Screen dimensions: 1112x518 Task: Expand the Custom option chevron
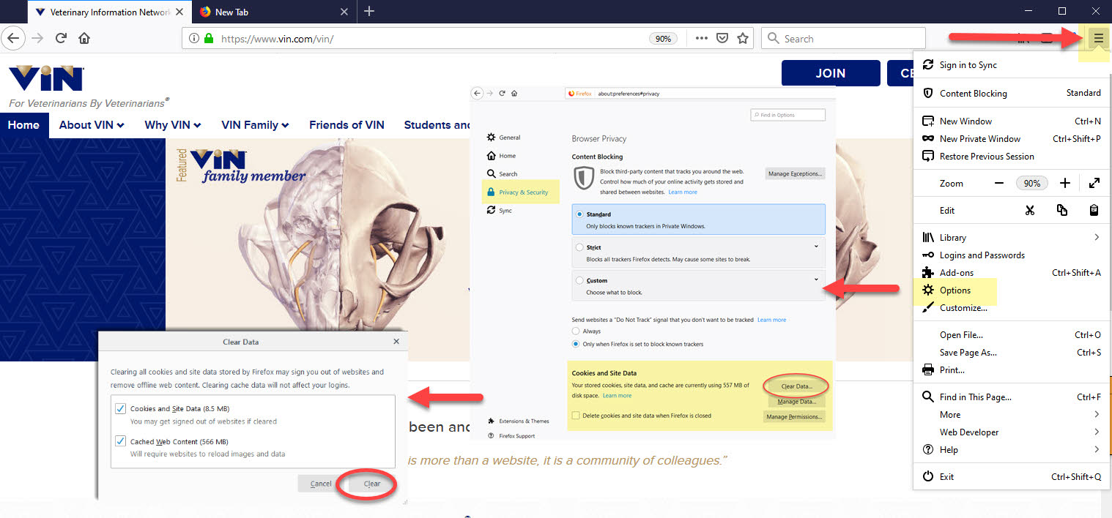pos(816,279)
